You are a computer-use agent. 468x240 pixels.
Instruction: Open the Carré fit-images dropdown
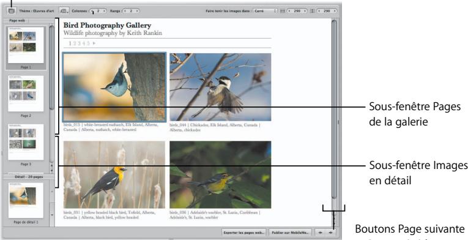265,11
